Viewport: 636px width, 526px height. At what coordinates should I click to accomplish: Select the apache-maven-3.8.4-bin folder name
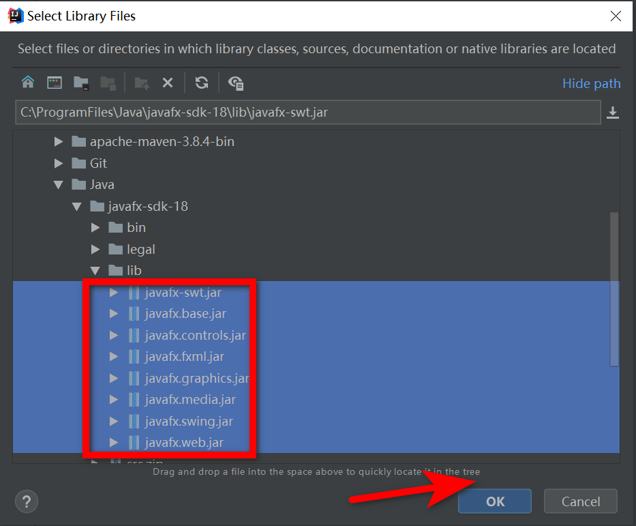(162, 141)
